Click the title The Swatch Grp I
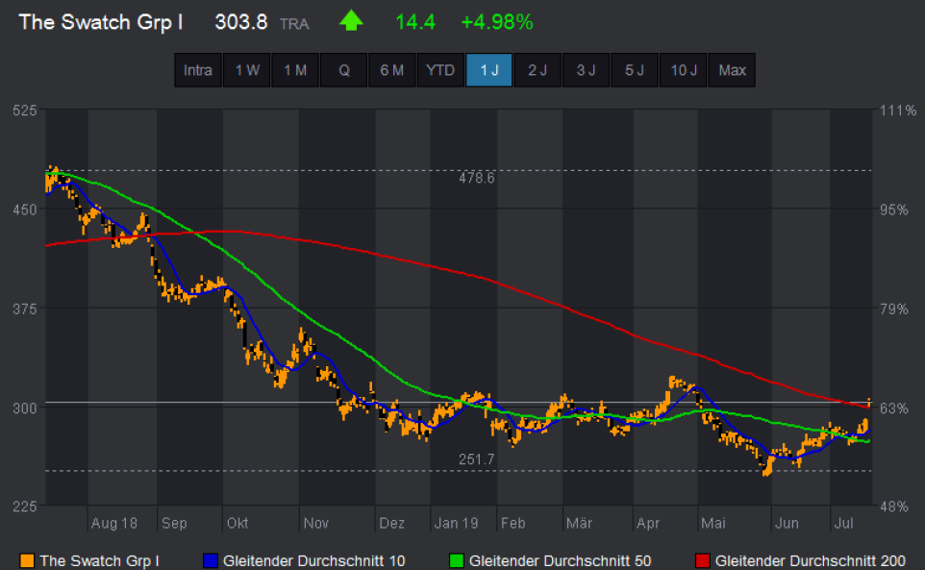The width and height of the screenshot is (925, 570). coord(100,22)
